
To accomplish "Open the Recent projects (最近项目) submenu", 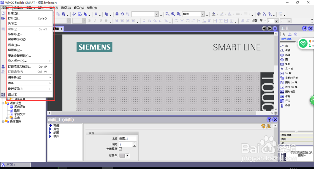I will pyautogui.click(x=30, y=89).
